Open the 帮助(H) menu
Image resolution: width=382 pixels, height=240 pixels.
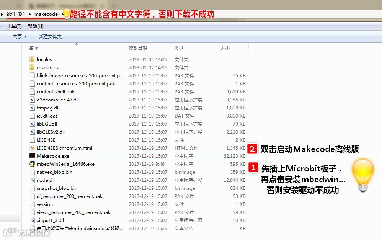coord(36,26)
